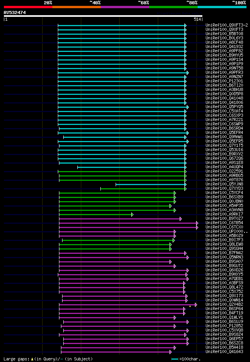250x362 pixels.
Task: Click the green alignment bar for UniRef100_O22591
Action: click(x=122, y=171)
